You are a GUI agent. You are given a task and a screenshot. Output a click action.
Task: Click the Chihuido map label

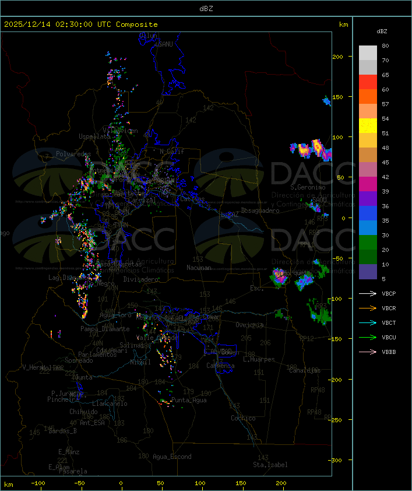click(83, 412)
